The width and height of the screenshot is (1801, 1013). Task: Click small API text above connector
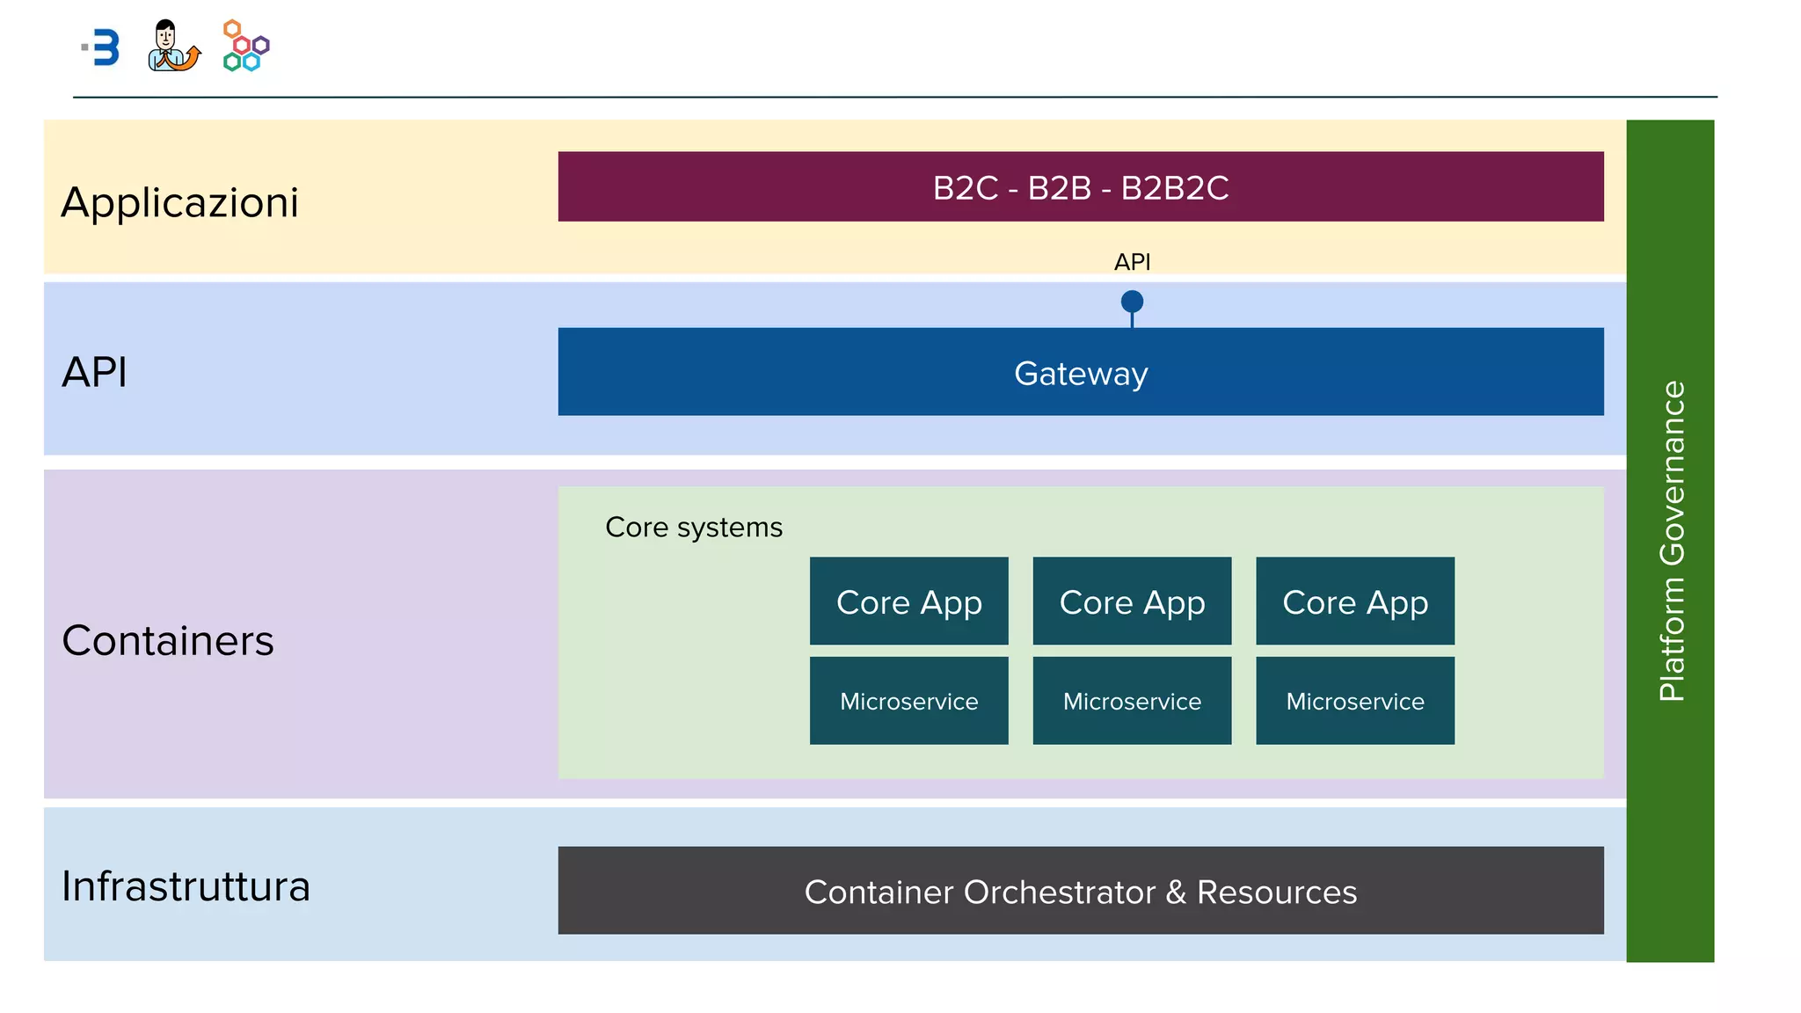[x=1132, y=262]
